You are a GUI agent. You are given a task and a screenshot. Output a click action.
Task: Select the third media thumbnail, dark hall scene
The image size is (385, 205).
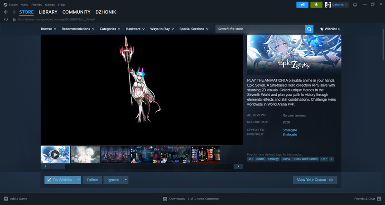(115, 154)
